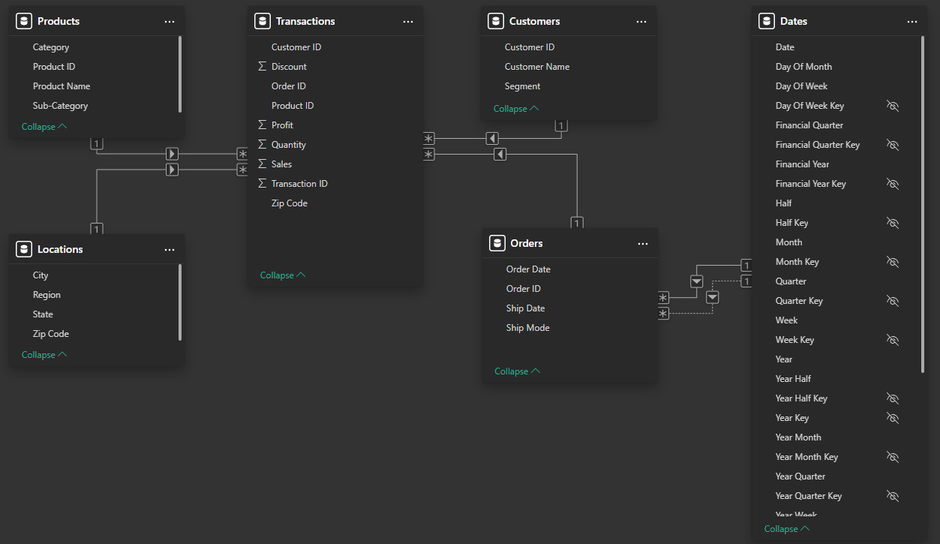This screenshot has width=940, height=544.
Task: Select the Customers to Transactions filter direction arrow
Action: [492, 138]
